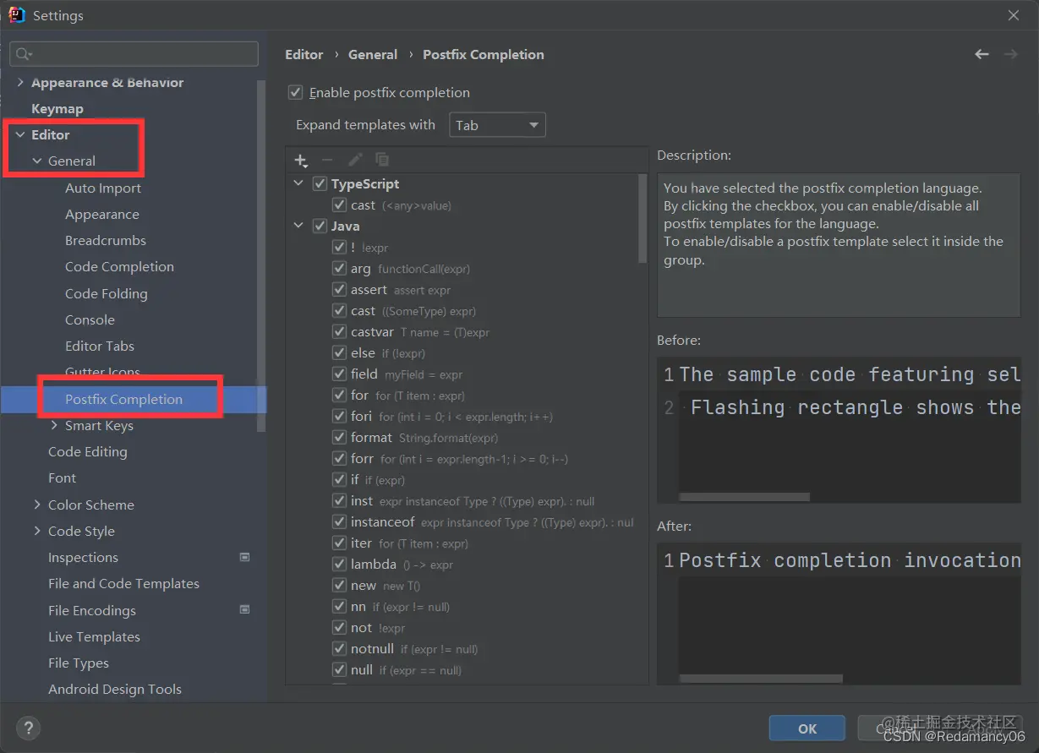Viewport: 1039px width, 753px height.
Task: Select the instanceof template row
Action: point(461,521)
